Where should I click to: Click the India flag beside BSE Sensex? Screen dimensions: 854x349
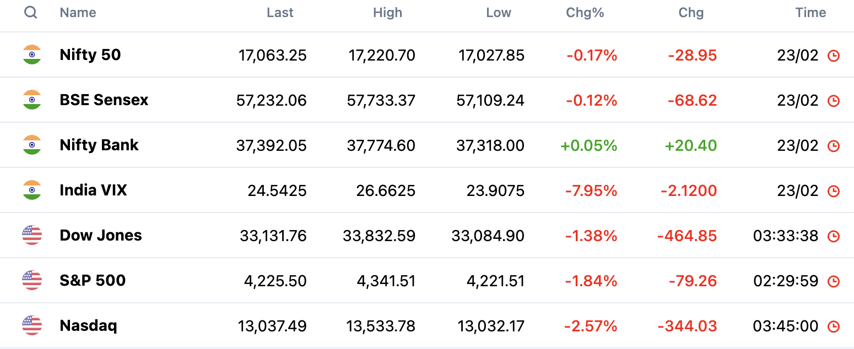32,100
